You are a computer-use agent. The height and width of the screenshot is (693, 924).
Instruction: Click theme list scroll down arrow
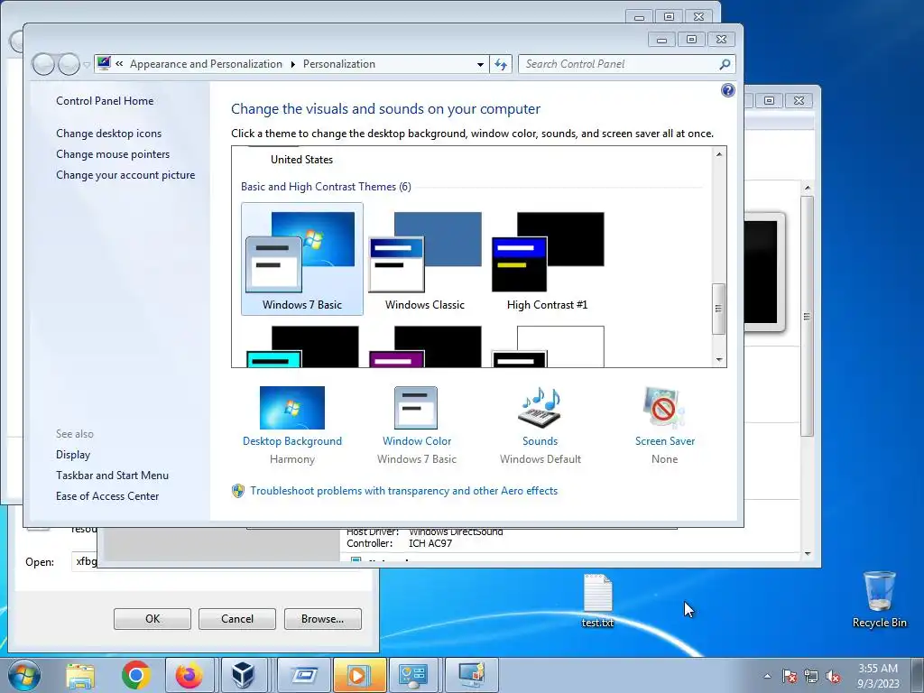pos(719,359)
